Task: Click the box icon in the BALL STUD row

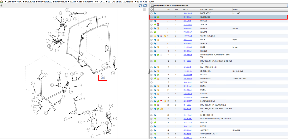Action: [x=158, y=67]
